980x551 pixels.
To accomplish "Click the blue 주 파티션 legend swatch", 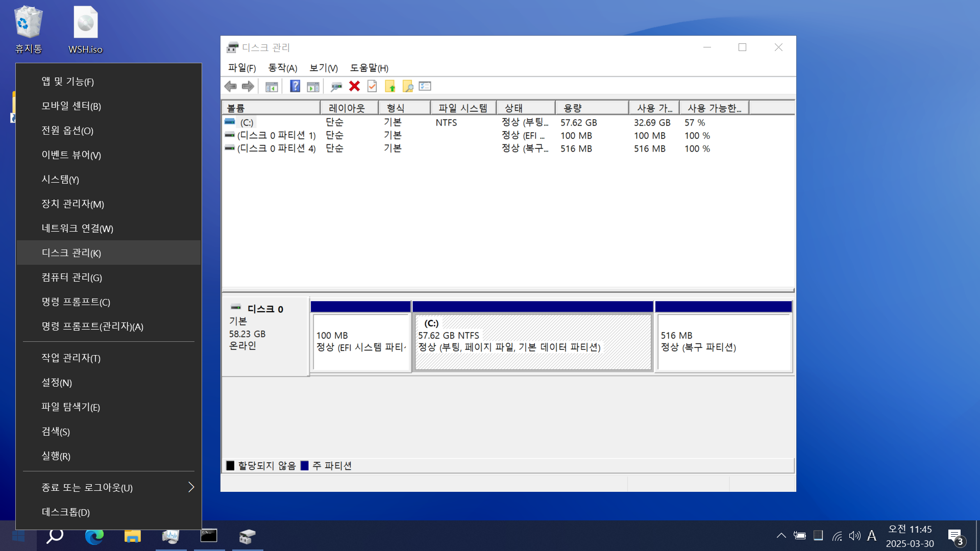I will pyautogui.click(x=305, y=465).
